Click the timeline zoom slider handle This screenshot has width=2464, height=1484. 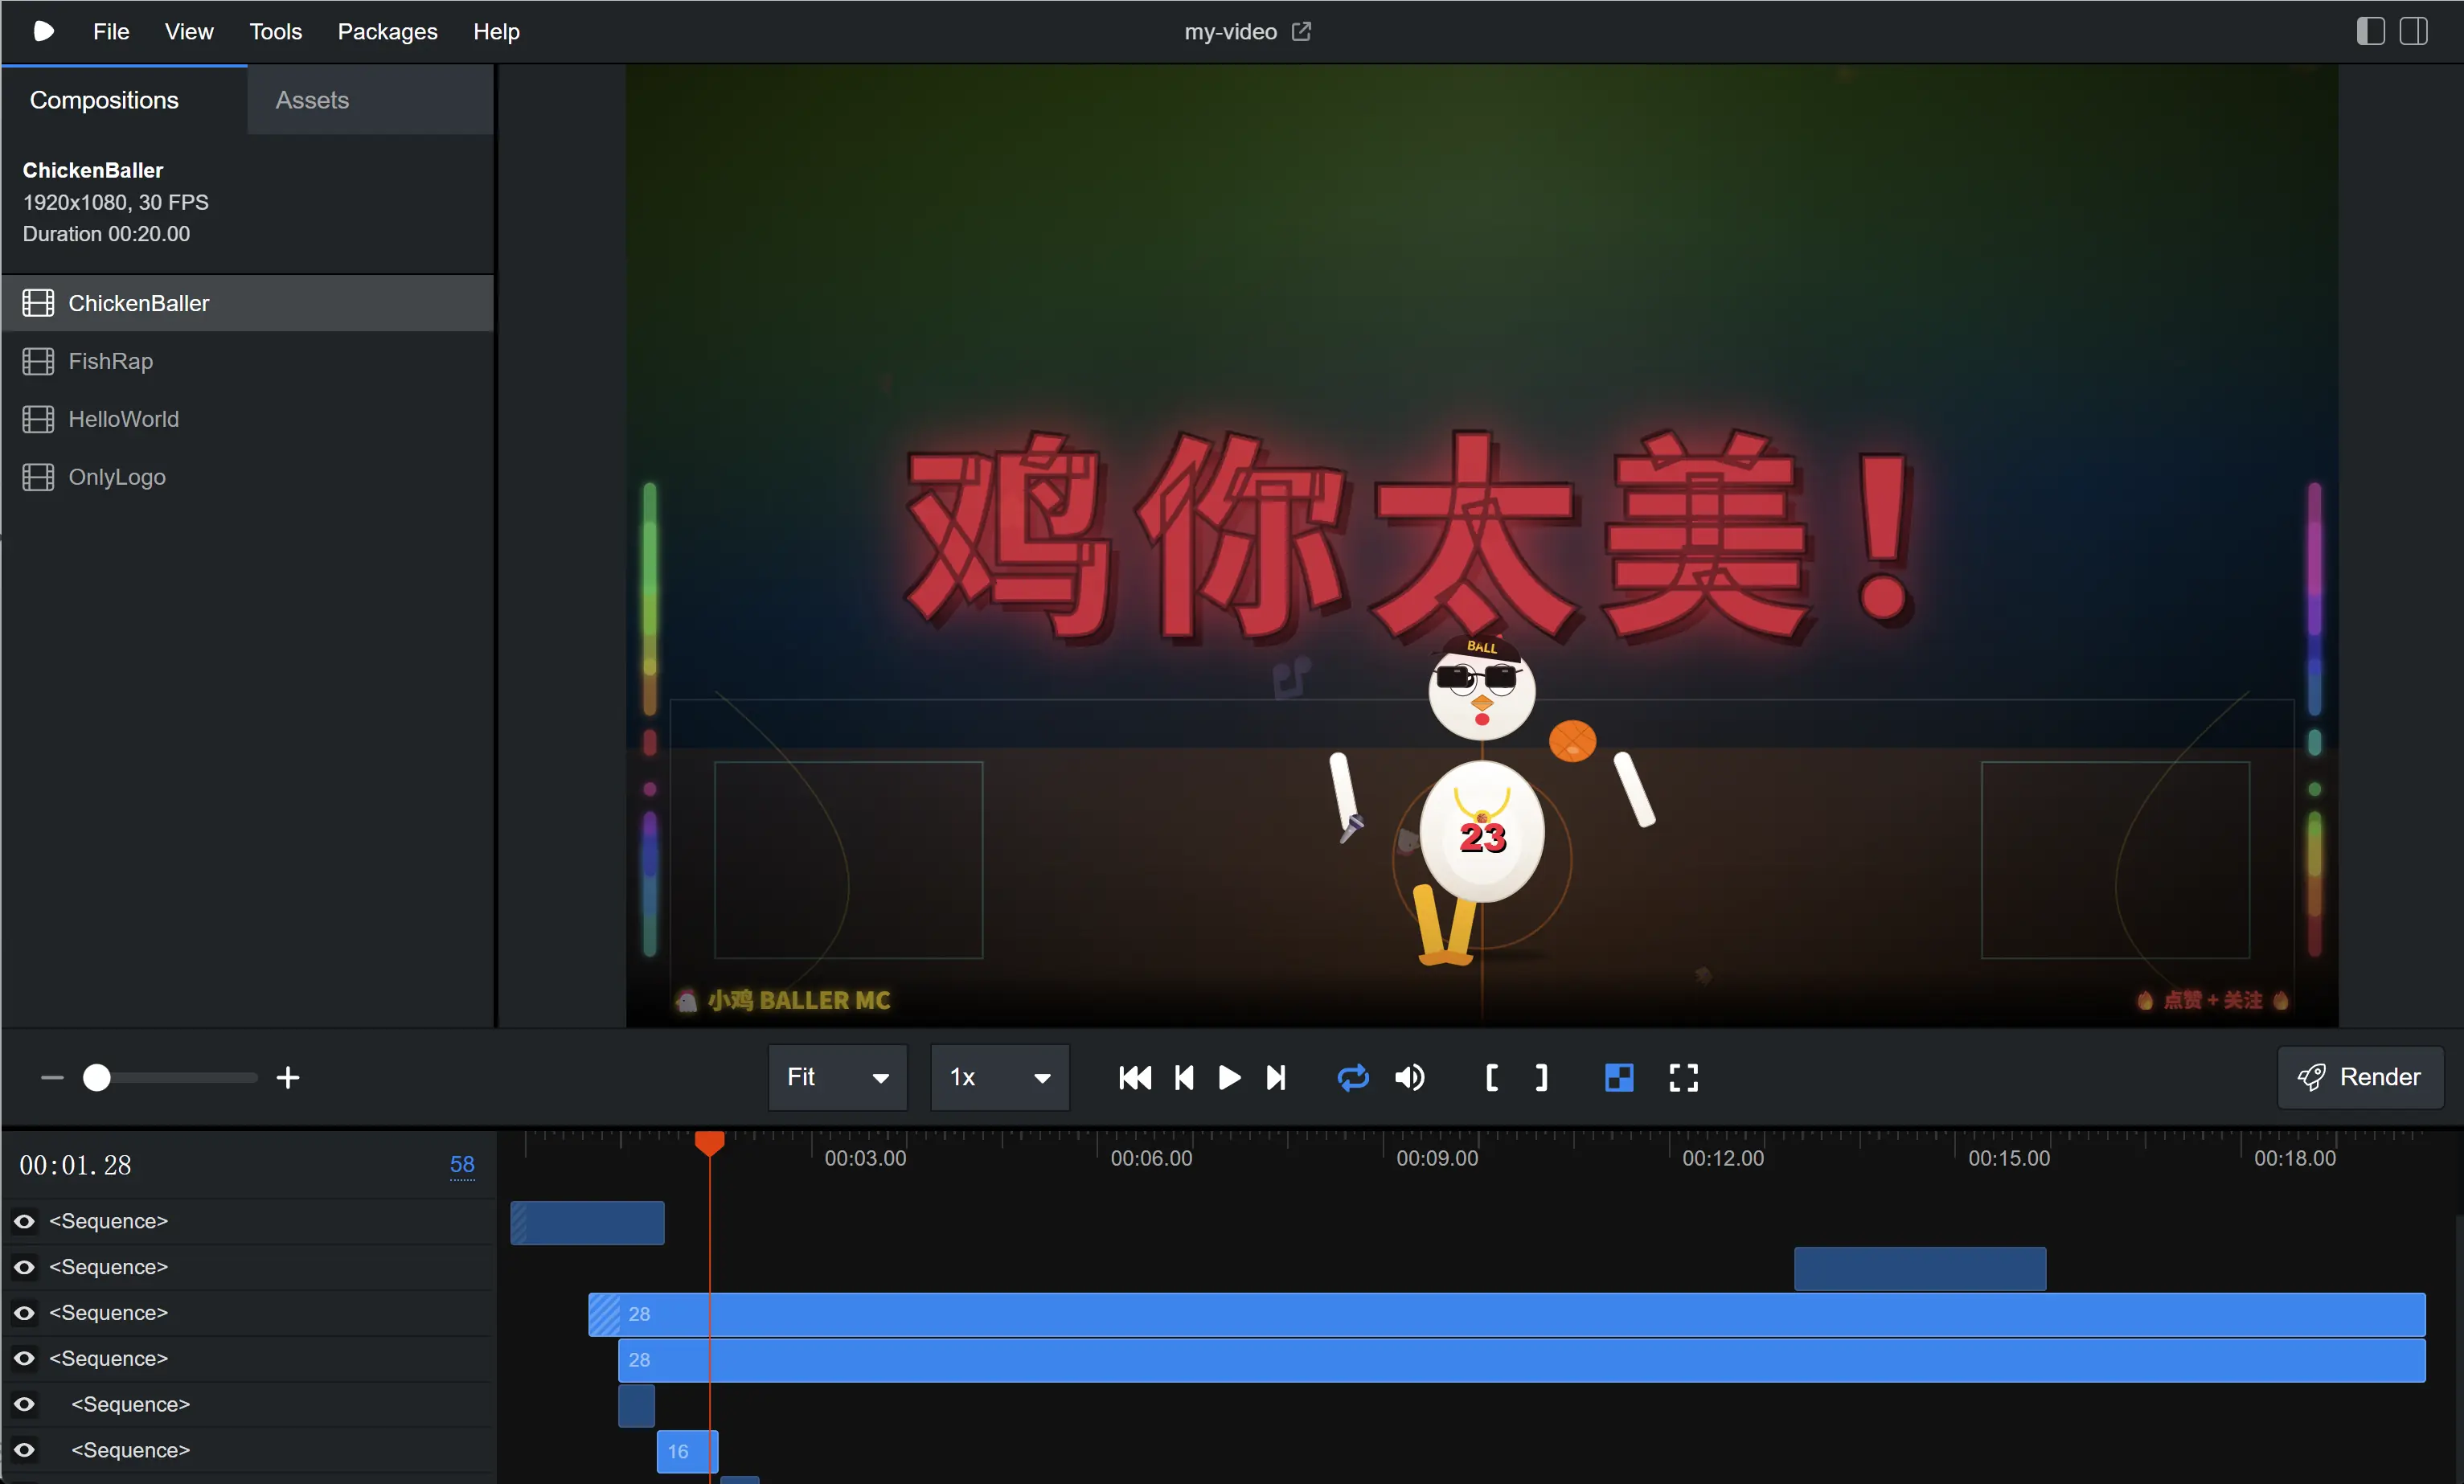click(96, 1077)
